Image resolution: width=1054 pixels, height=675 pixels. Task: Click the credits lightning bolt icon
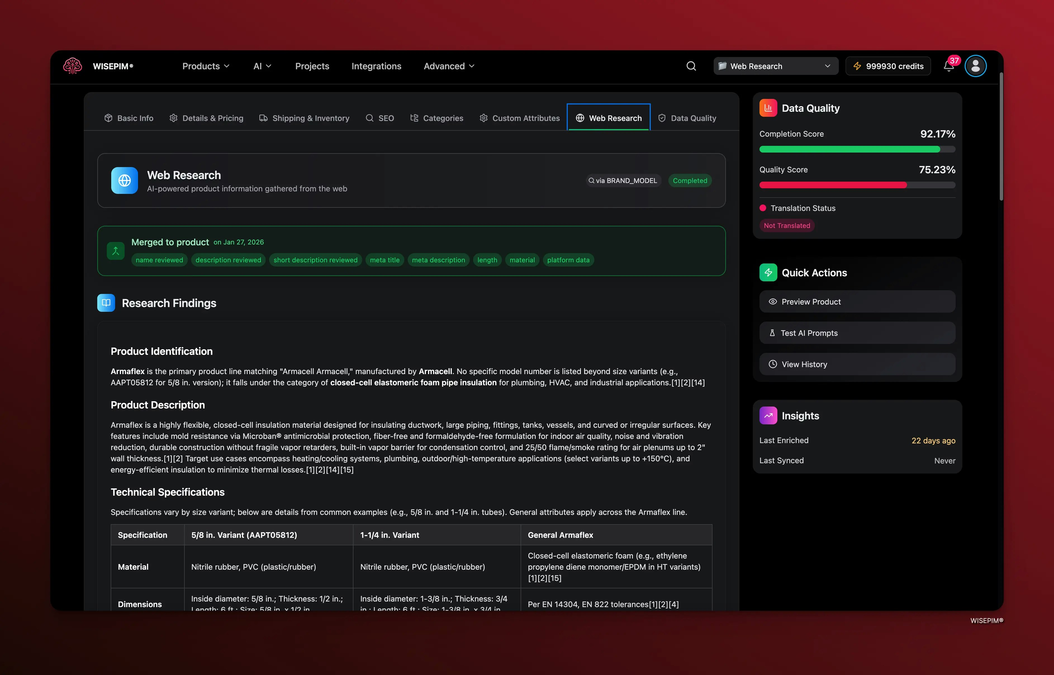[x=858, y=66]
